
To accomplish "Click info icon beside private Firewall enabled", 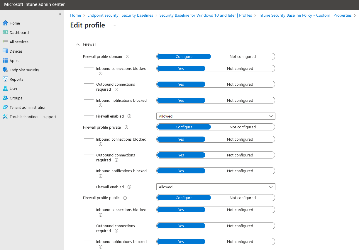I will click(129, 187).
